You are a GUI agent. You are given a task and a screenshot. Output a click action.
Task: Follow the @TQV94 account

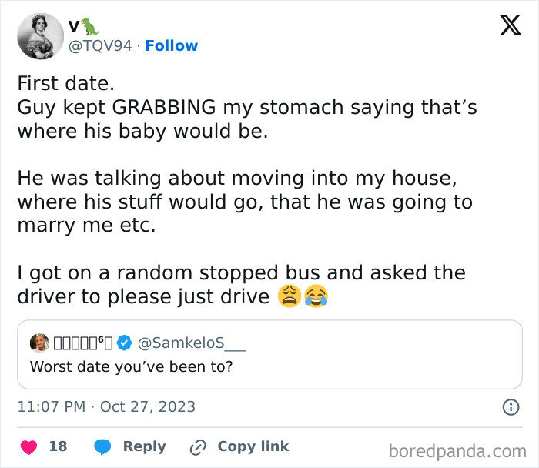tap(172, 46)
